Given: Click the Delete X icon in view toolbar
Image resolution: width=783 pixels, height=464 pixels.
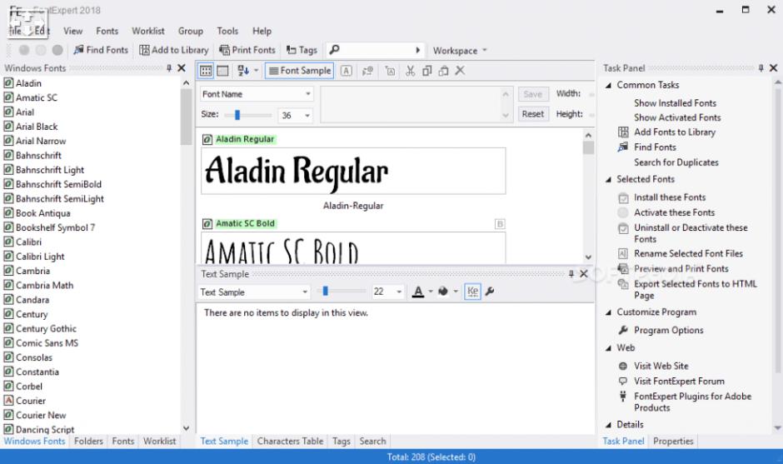Looking at the screenshot, I should point(460,71).
